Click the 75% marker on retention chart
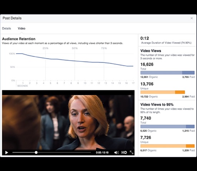The height and width of the screenshot is (171, 197). pyautogui.click(x=104, y=48)
